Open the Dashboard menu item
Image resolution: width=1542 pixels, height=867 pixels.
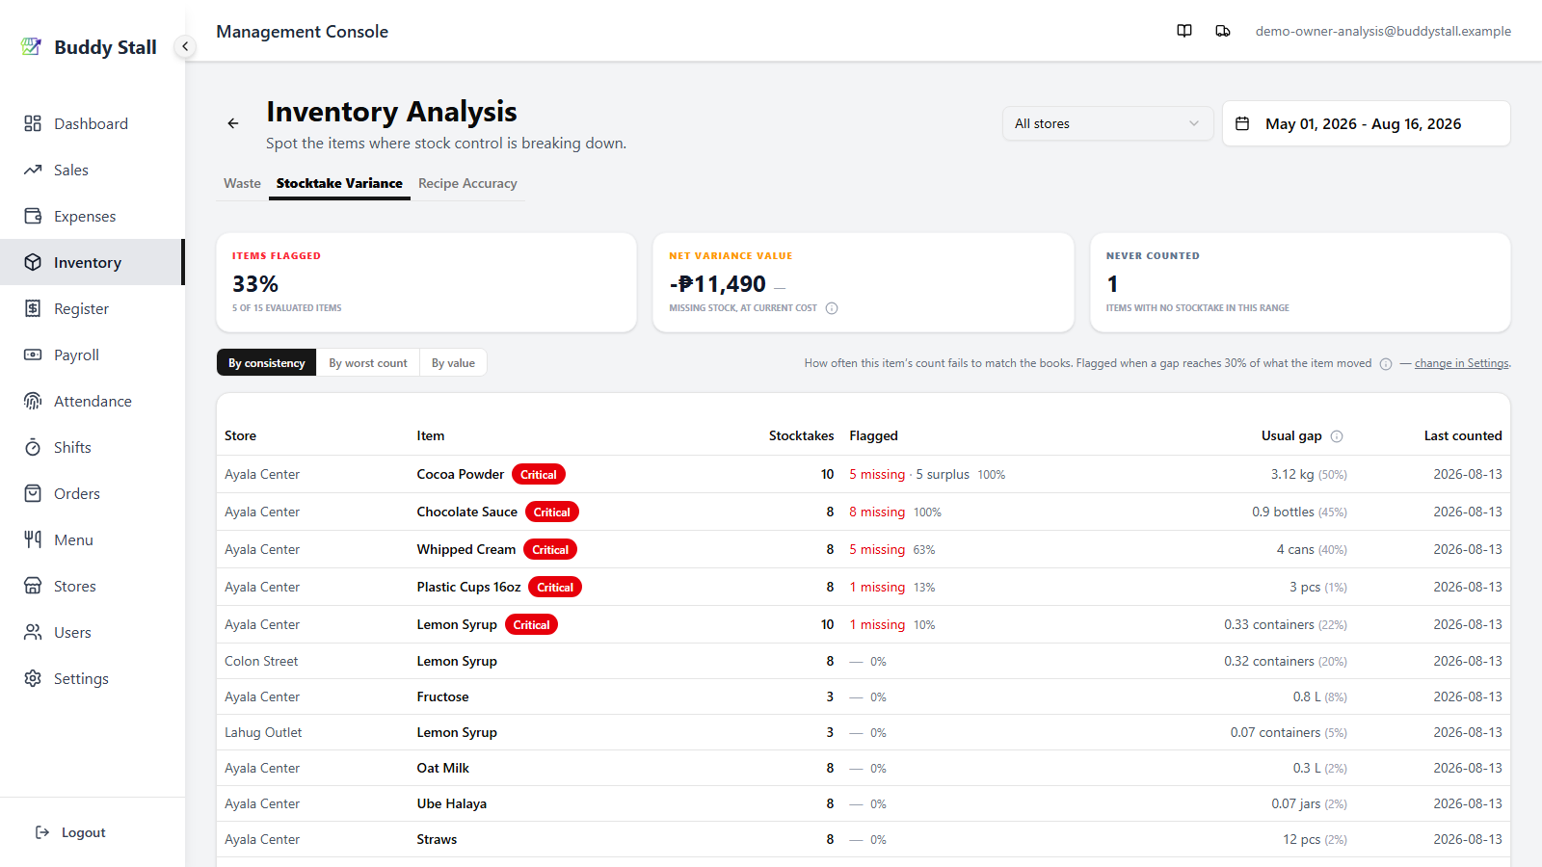coord(91,123)
